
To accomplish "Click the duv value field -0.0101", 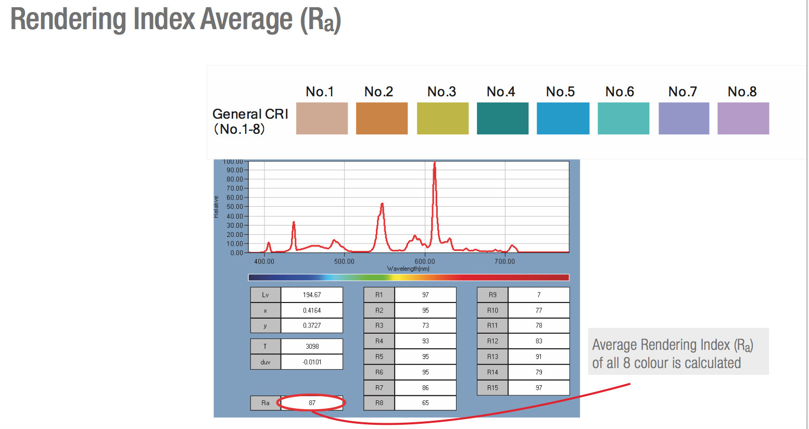I will click(312, 362).
